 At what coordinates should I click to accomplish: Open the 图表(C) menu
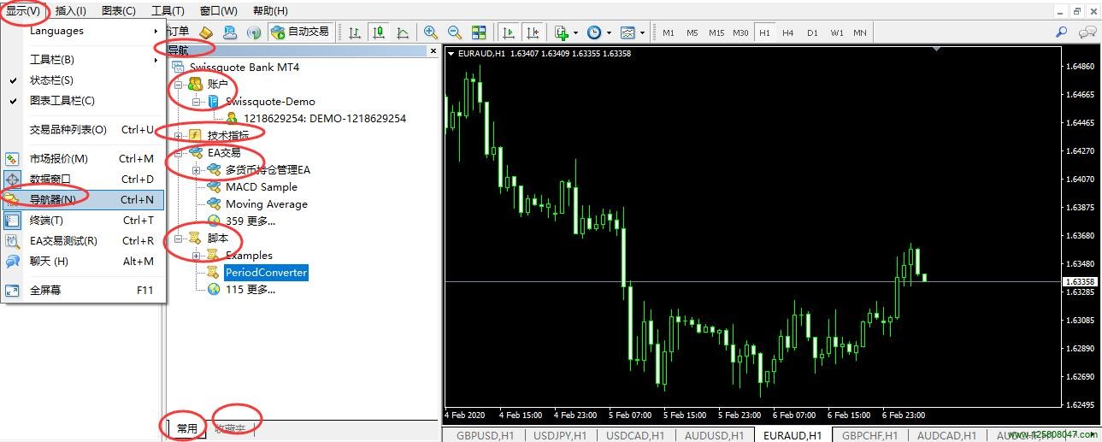(118, 11)
